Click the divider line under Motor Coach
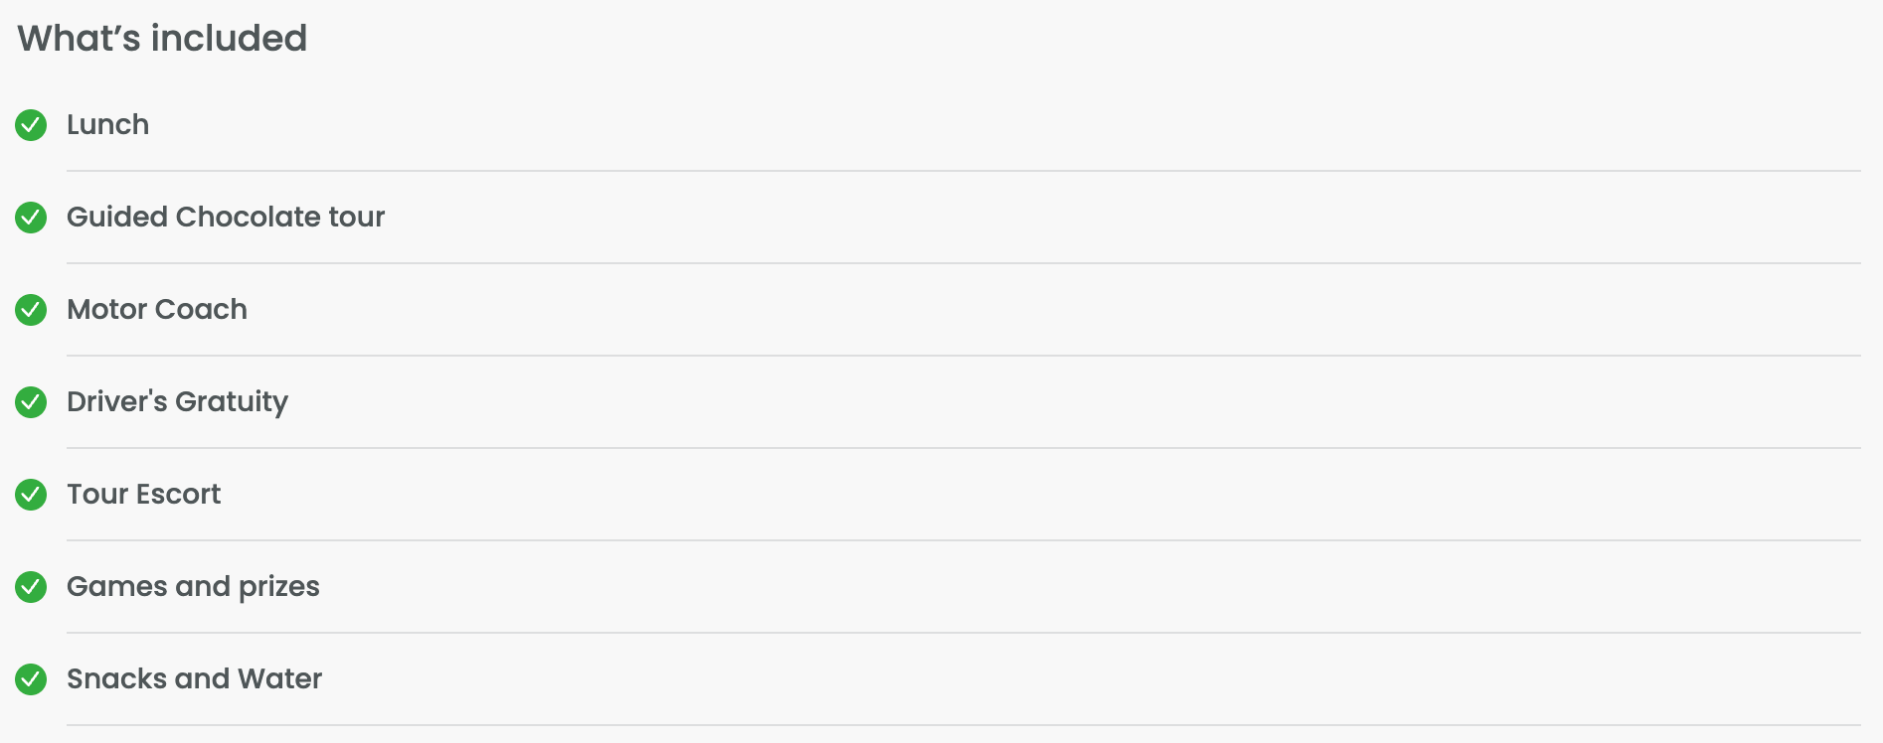Viewport: 1883px width, 743px height. click(962, 356)
